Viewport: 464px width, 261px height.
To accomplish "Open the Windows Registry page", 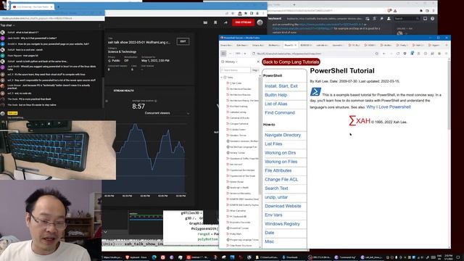I will point(282,224).
